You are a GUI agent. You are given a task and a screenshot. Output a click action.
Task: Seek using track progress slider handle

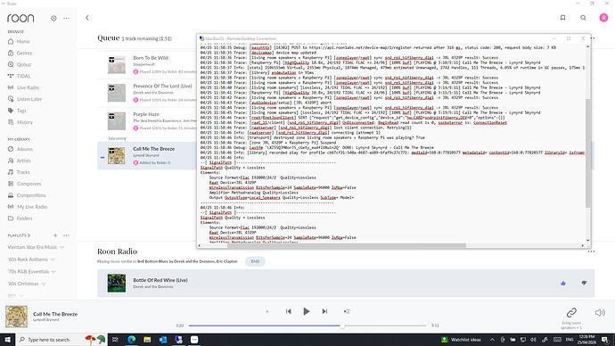342,325
